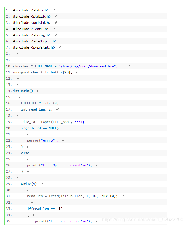Click line number 12
186x225 pixels.
pyautogui.click(x=9, y=78)
